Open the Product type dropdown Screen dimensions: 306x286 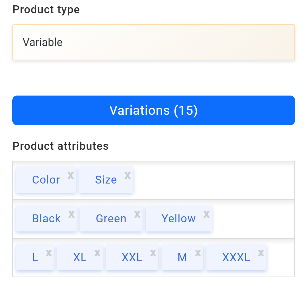tap(154, 42)
